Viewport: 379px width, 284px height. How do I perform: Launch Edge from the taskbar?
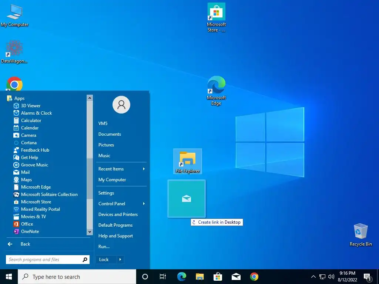[181, 277]
